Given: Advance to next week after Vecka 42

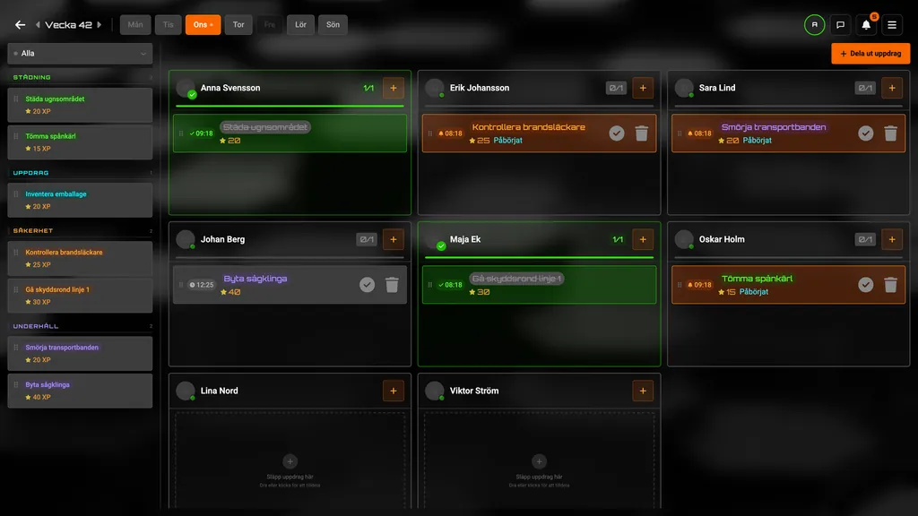Looking at the screenshot, I should tap(100, 24).
